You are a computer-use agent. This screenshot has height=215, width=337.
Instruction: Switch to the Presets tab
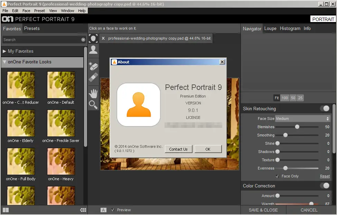tap(32, 29)
